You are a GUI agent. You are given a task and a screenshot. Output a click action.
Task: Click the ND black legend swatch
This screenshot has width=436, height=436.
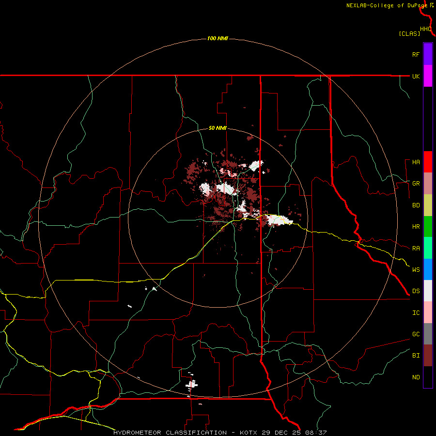pos(428,377)
